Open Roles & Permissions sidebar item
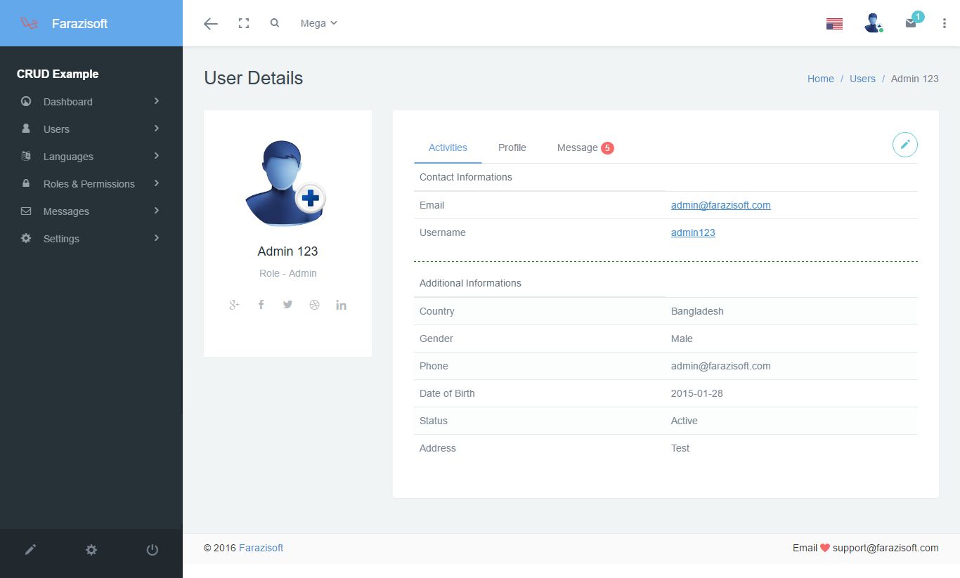960x578 pixels. pyautogui.click(x=91, y=183)
